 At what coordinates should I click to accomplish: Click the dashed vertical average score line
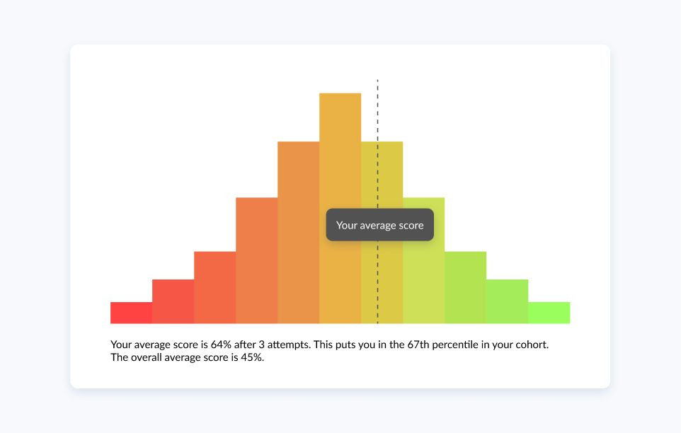[377, 113]
